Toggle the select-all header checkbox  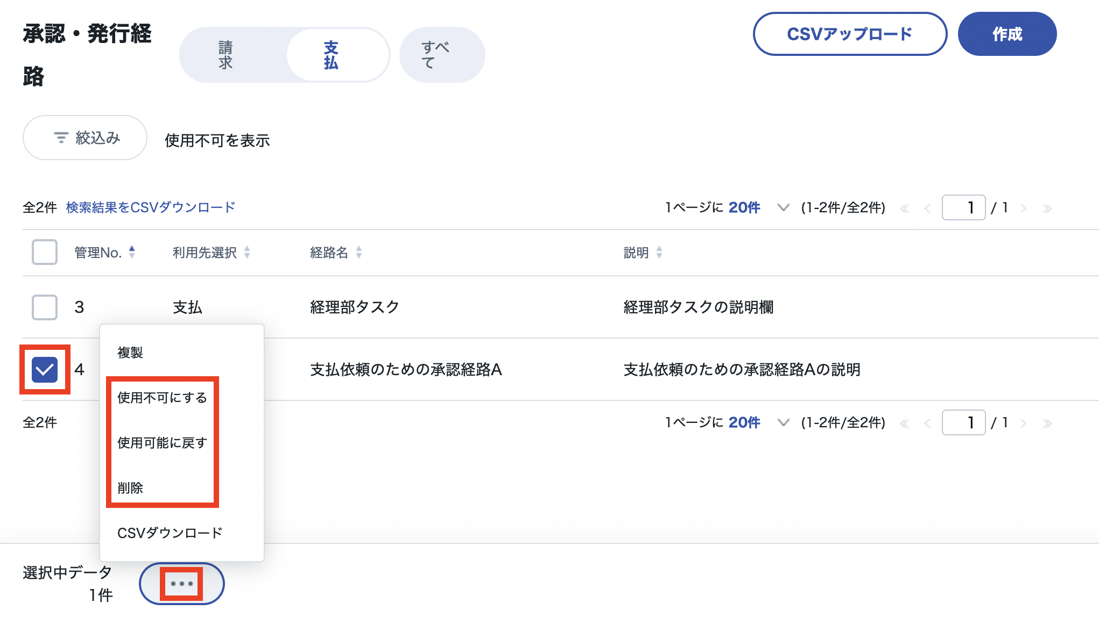pyautogui.click(x=45, y=252)
